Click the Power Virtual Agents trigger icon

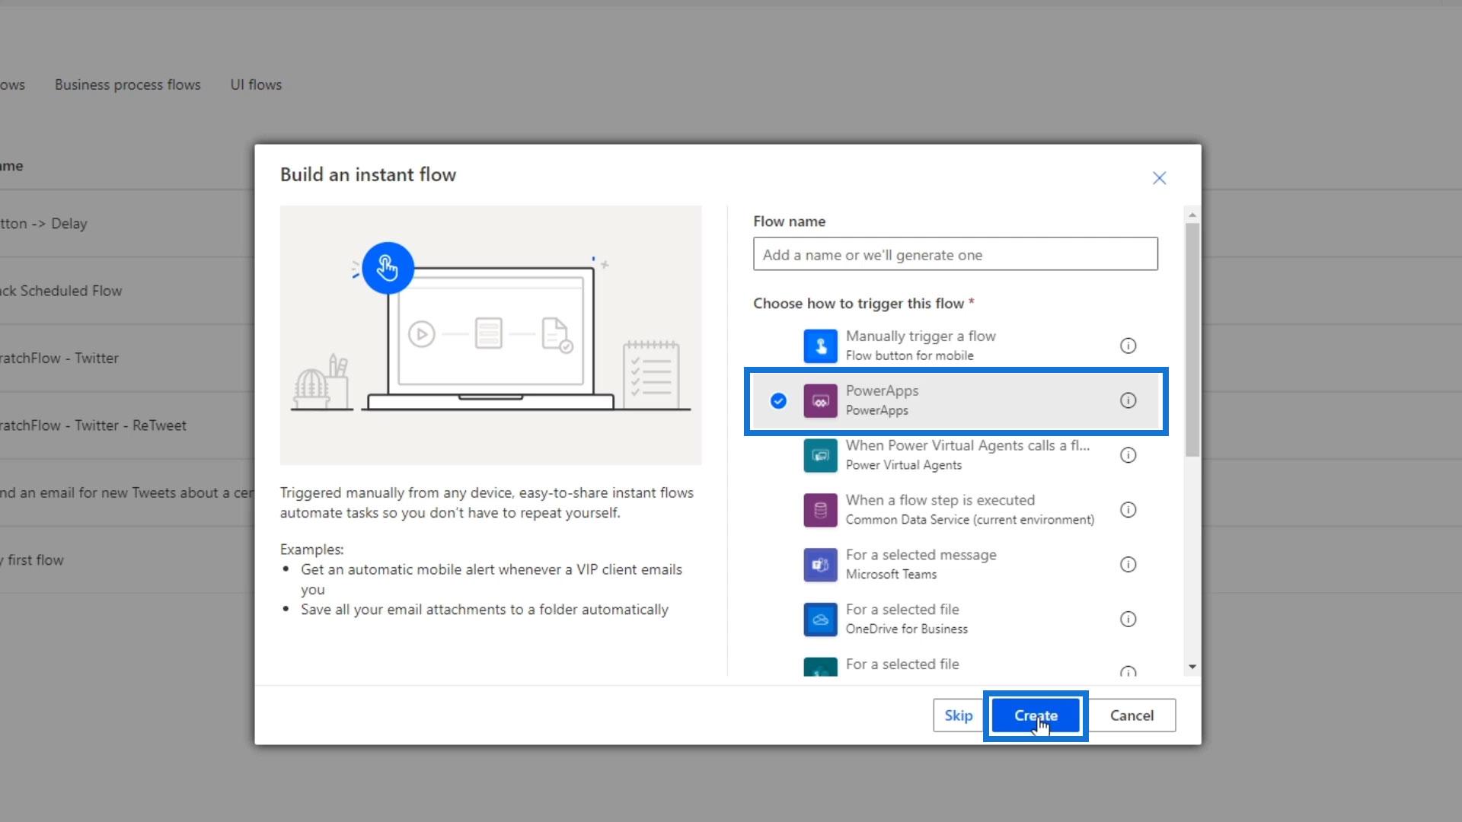(820, 455)
